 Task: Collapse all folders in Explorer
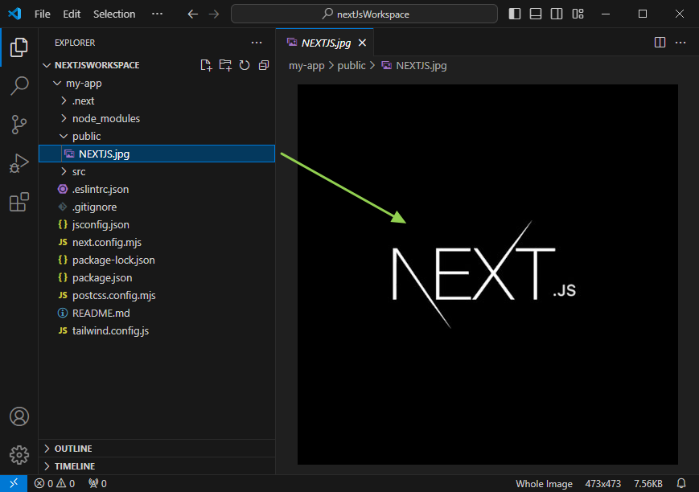point(264,65)
